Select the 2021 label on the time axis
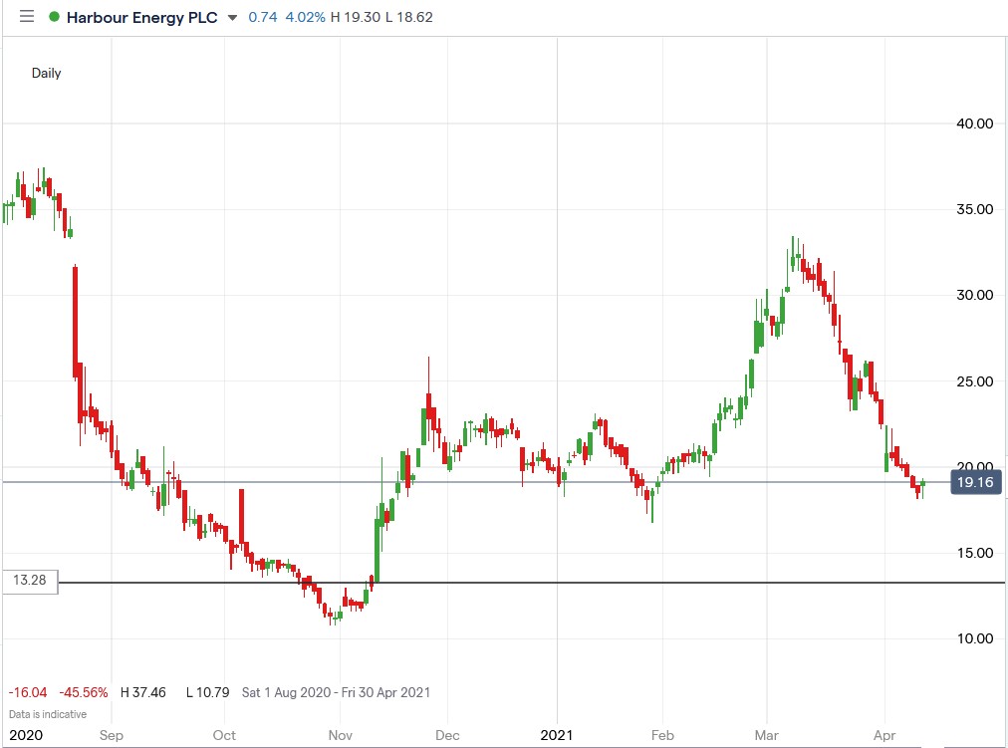Viewport: 1008px width, 748px height. pyautogui.click(x=558, y=734)
